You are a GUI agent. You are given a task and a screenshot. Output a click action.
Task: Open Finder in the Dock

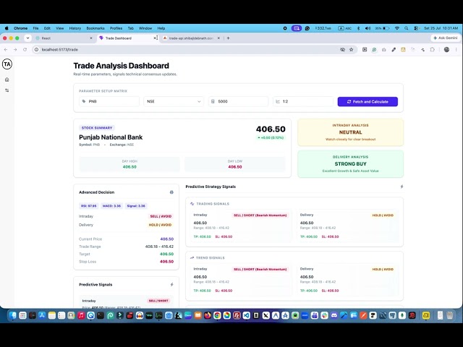13,315
